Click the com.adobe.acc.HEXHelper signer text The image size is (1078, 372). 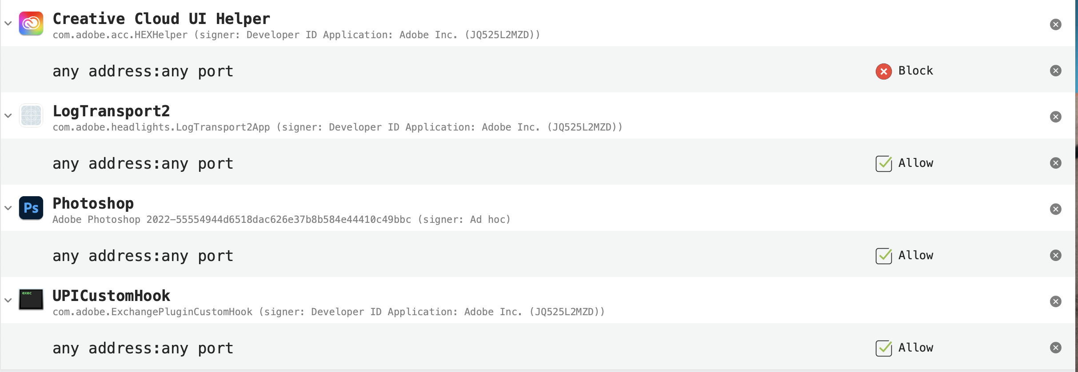[296, 35]
